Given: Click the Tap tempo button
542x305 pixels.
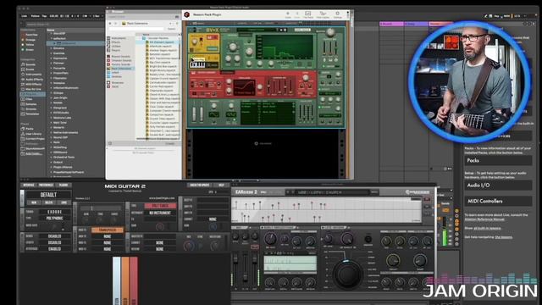Looking at the screenshot, I should coord(44,16).
